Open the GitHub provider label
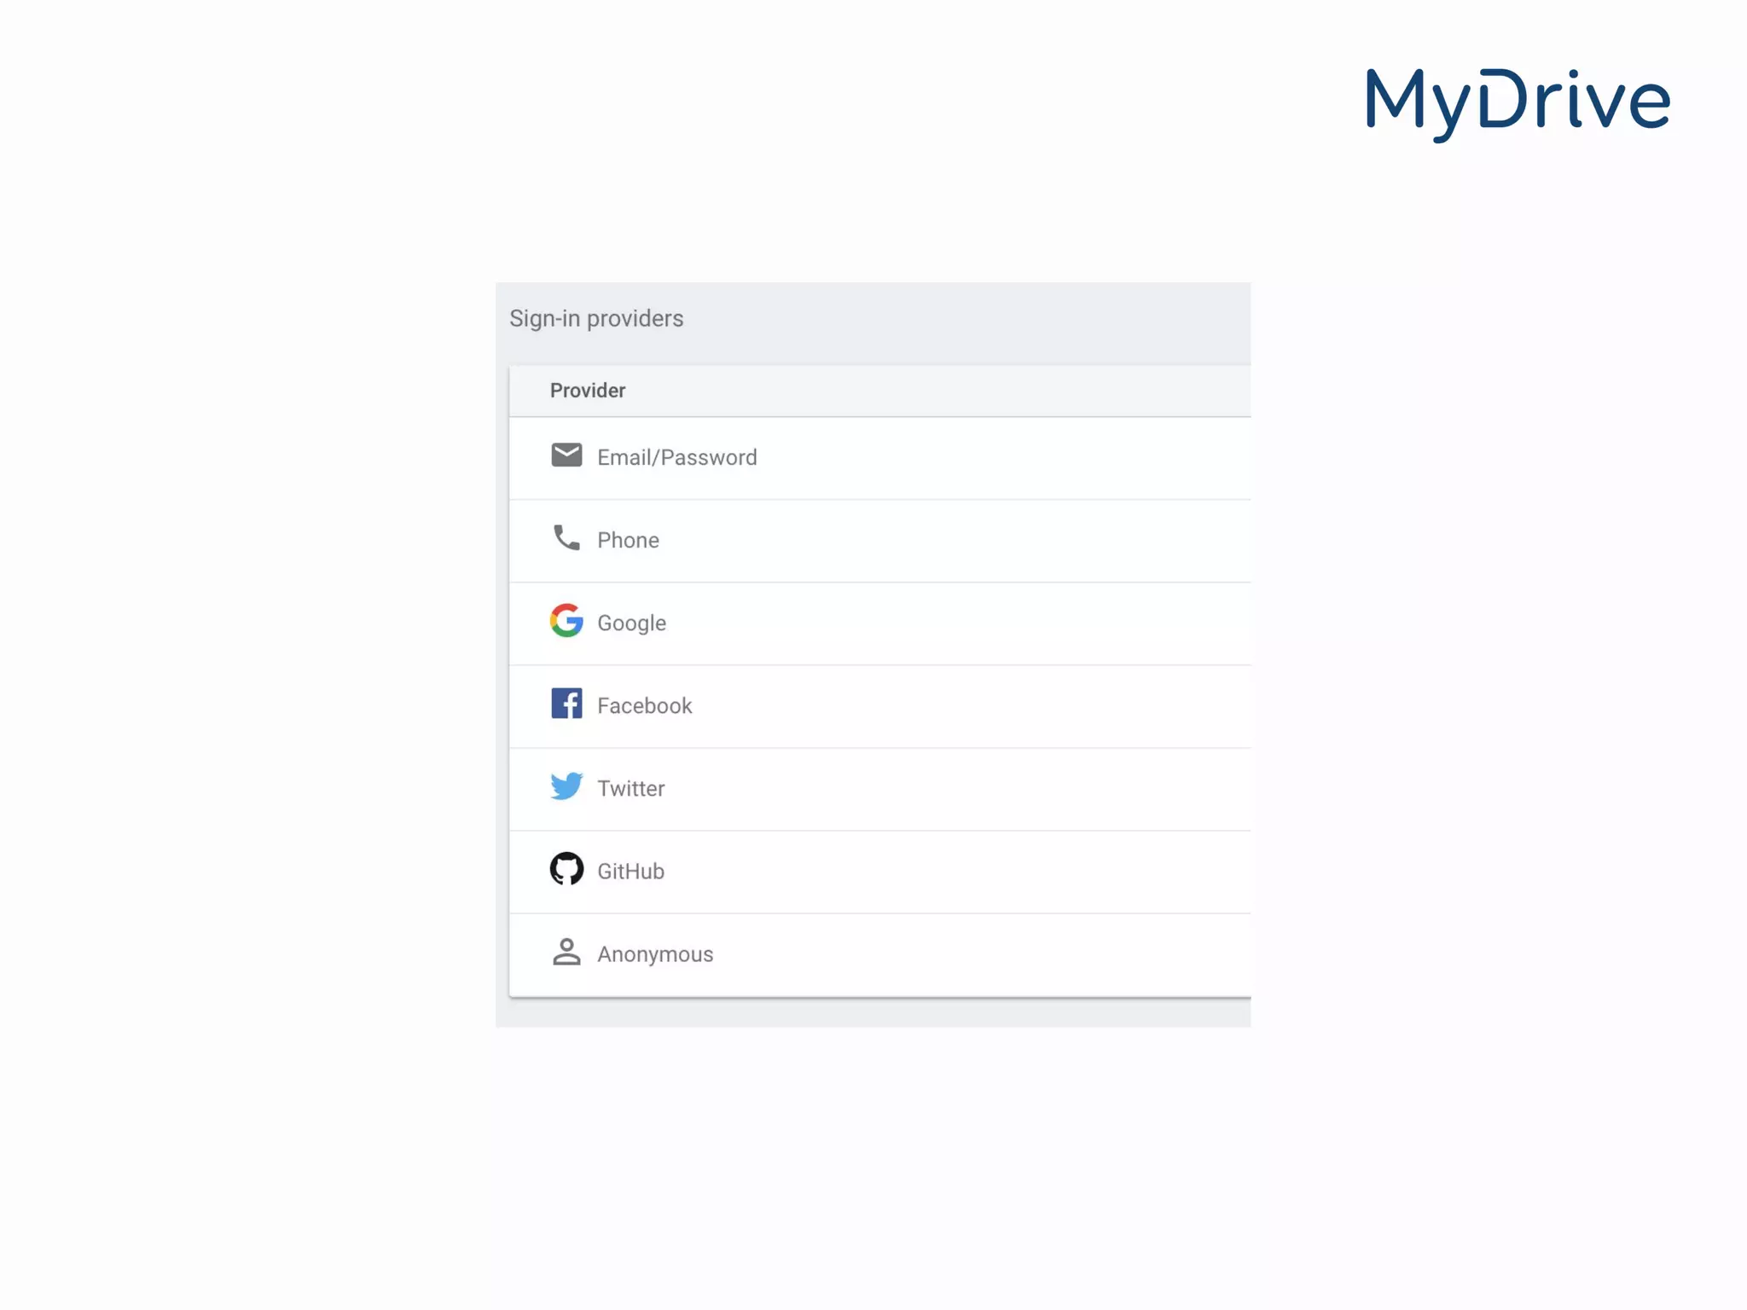1747x1310 pixels. click(x=630, y=872)
